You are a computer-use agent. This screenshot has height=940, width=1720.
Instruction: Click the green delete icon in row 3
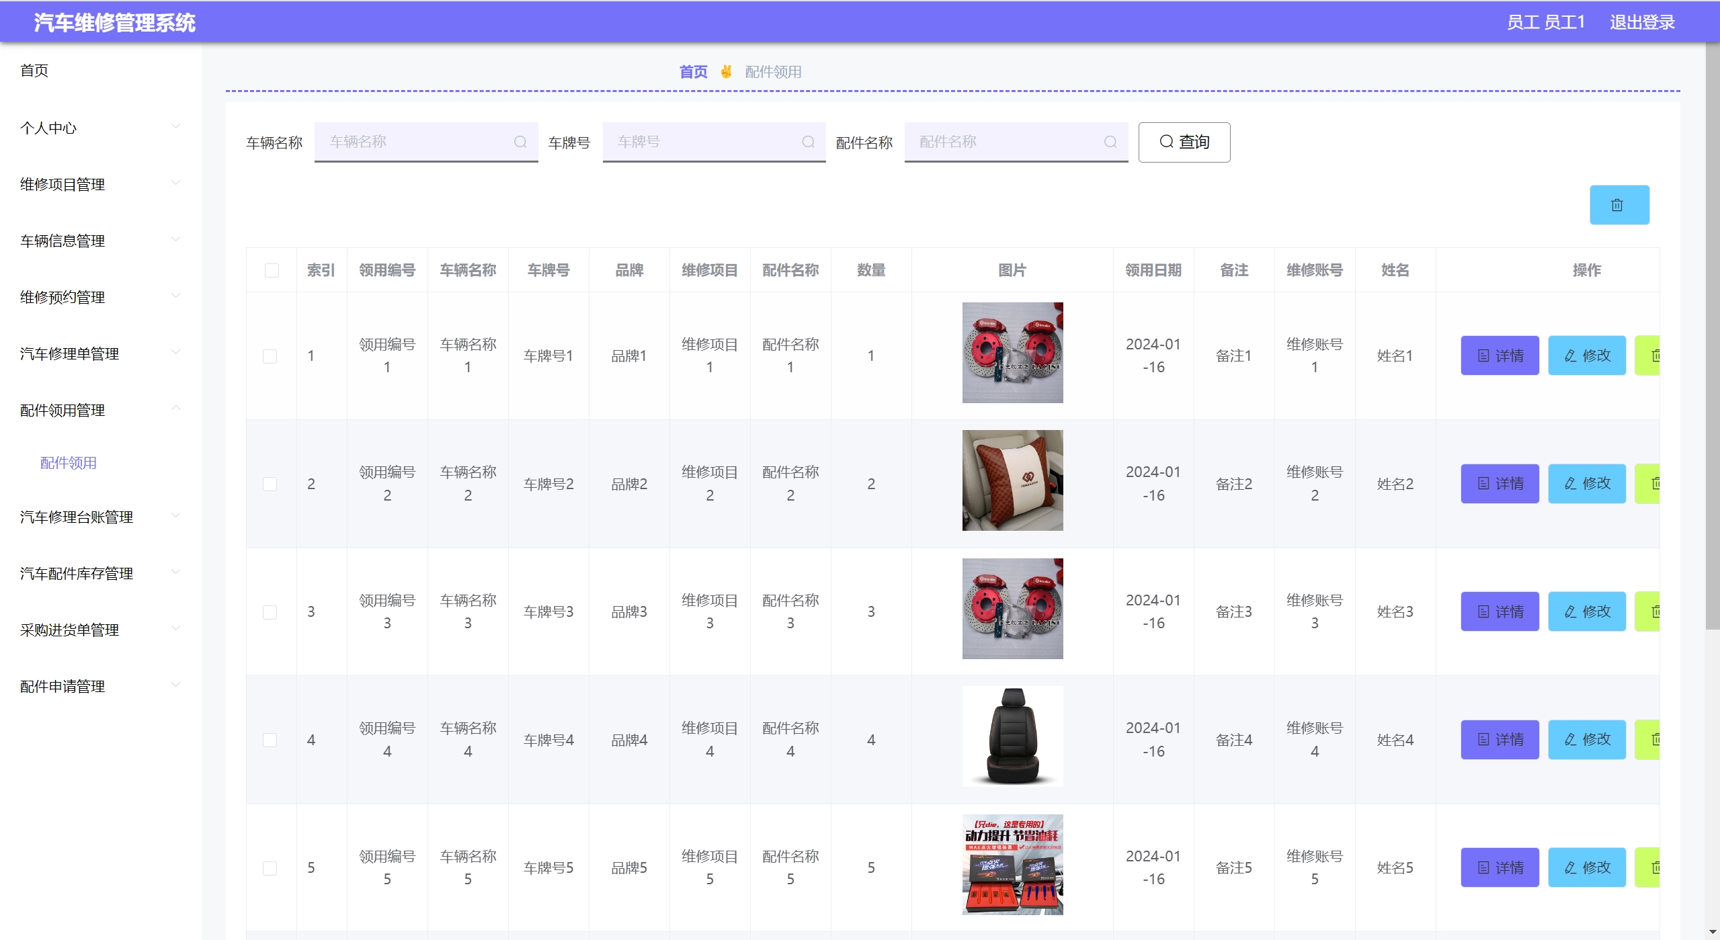[1650, 611]
